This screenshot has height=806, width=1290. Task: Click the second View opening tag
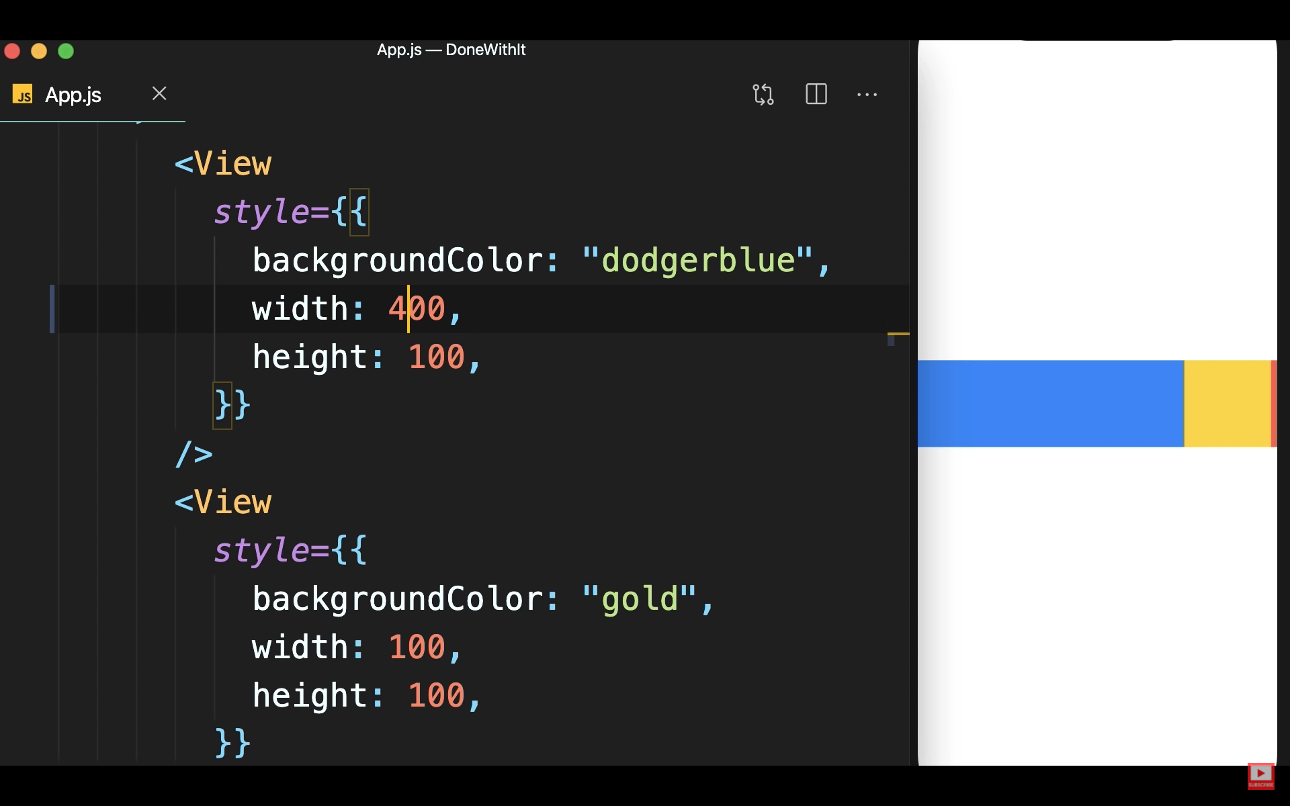[223, 502]
